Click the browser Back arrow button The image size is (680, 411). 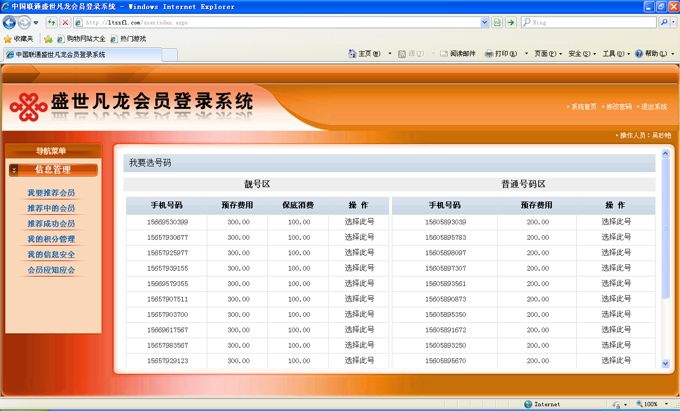pyautogui.click(x=9, y=22)
